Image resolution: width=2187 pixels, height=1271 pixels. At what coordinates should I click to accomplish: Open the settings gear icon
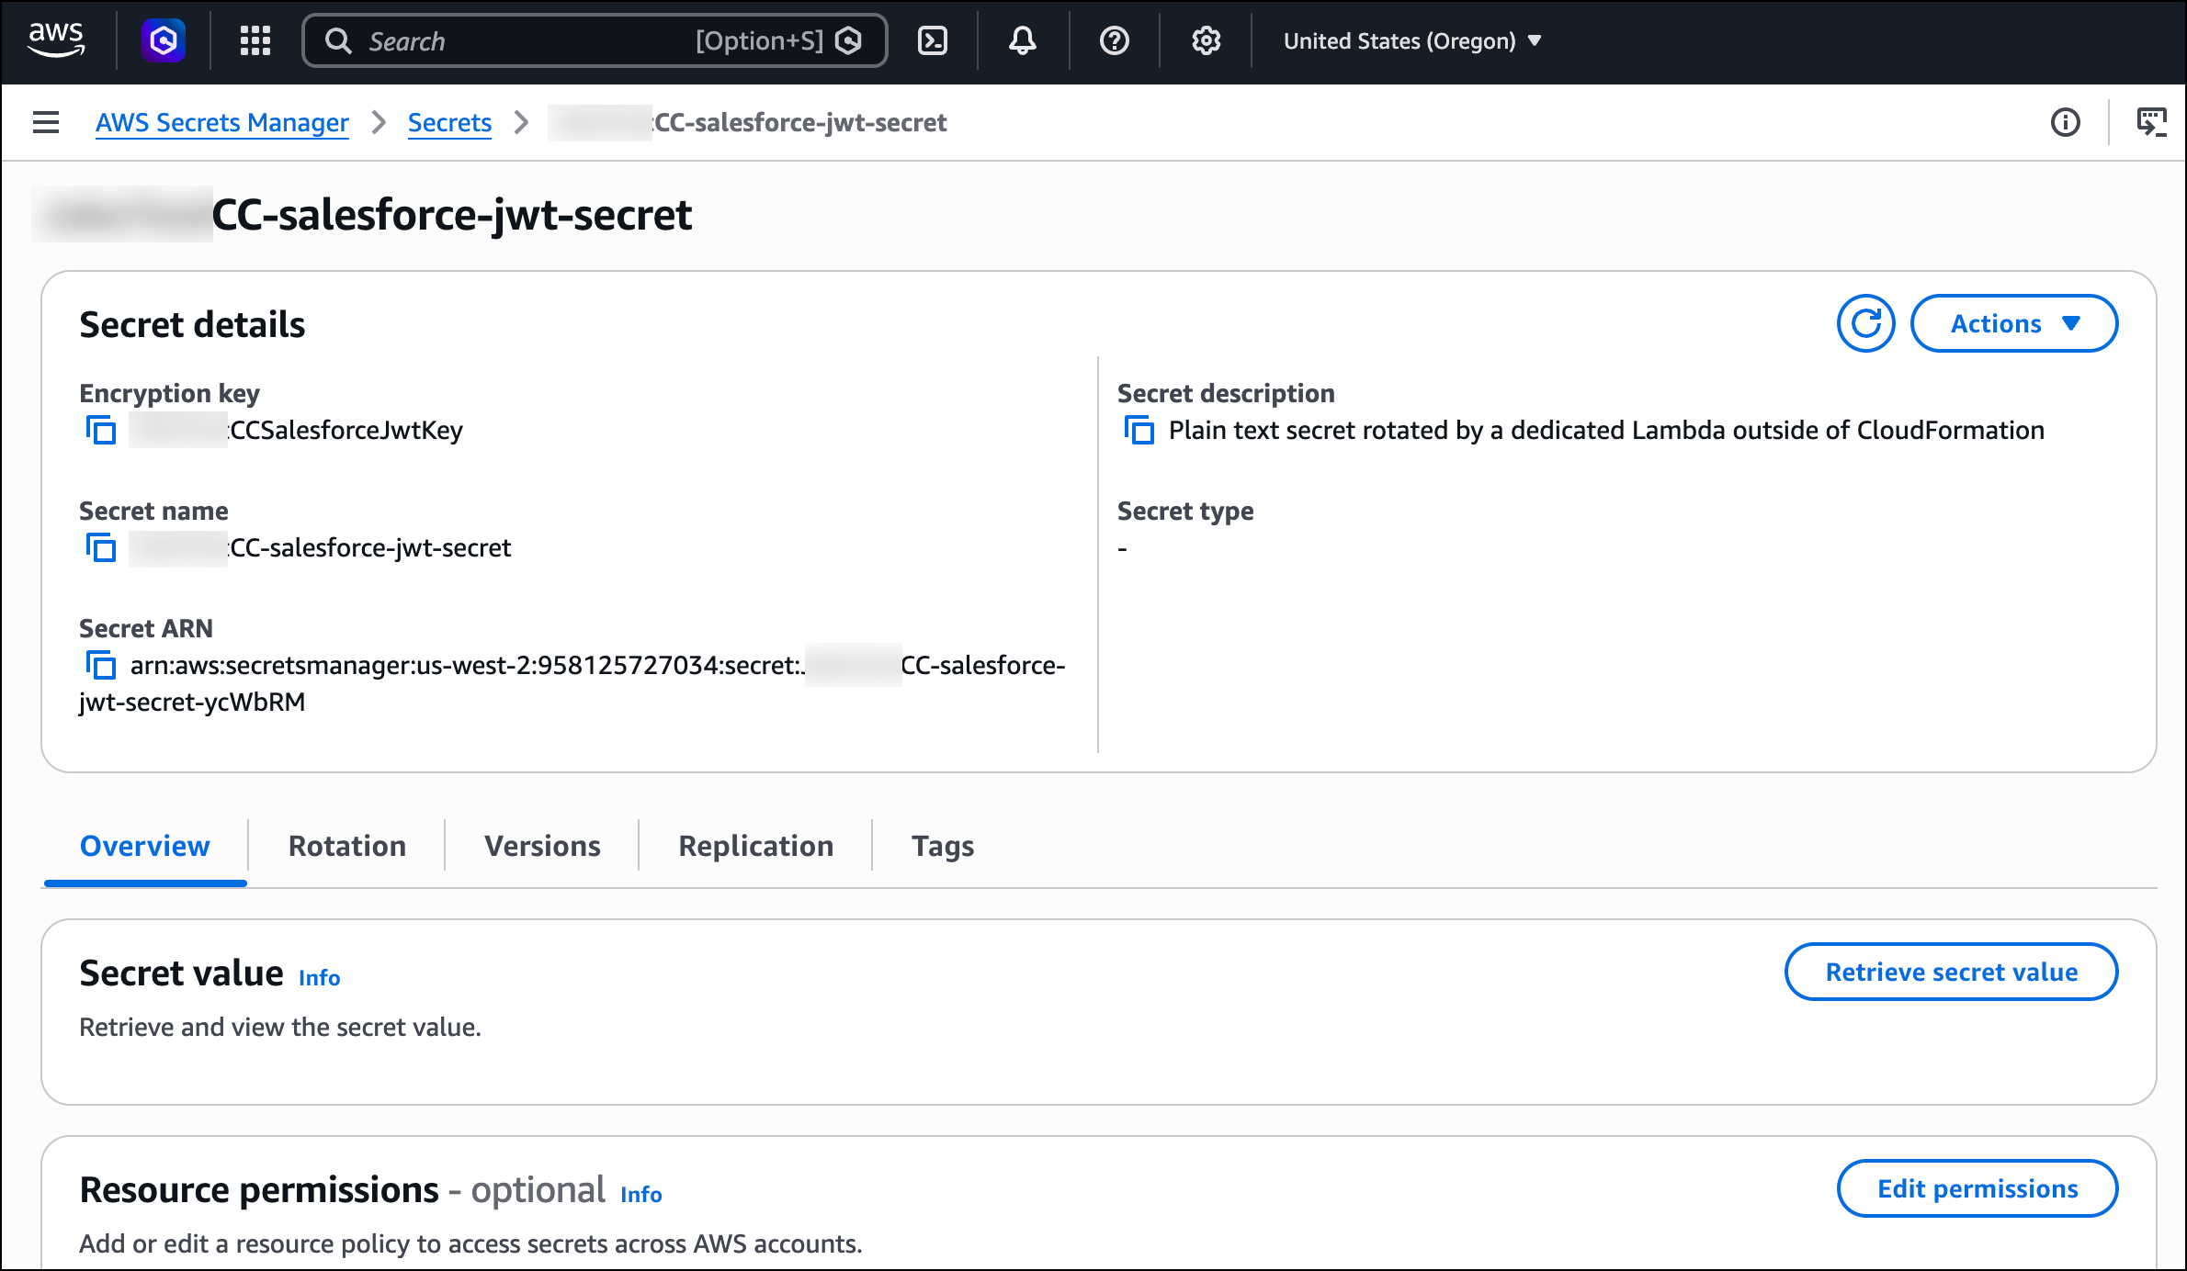click(1206, 40)
